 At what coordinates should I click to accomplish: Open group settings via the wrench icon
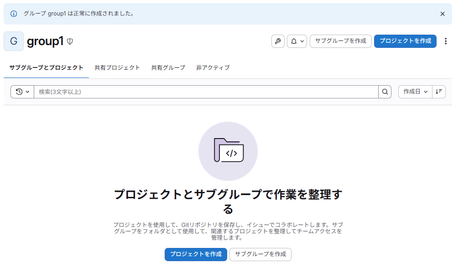point(278,41)
